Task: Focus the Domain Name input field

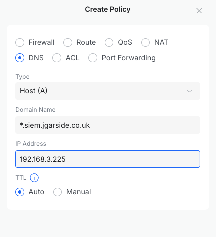Action: coord(108,125)
